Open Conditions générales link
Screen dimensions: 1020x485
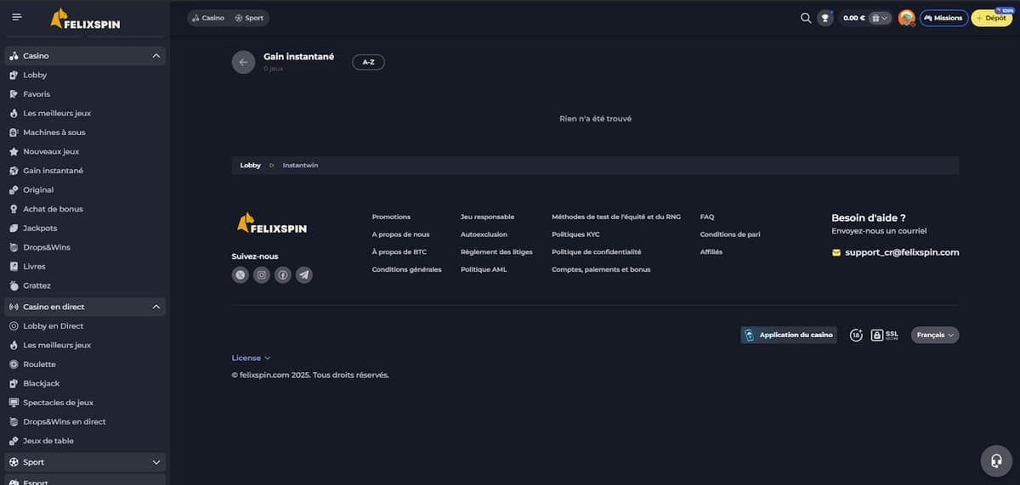point(406,270)
